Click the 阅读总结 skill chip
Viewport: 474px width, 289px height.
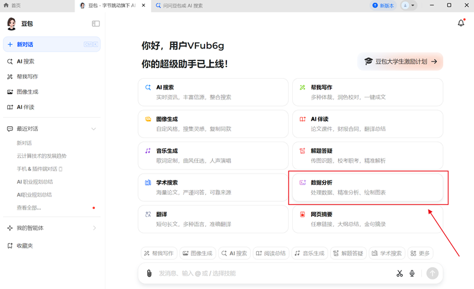click(x=271, y=253)
